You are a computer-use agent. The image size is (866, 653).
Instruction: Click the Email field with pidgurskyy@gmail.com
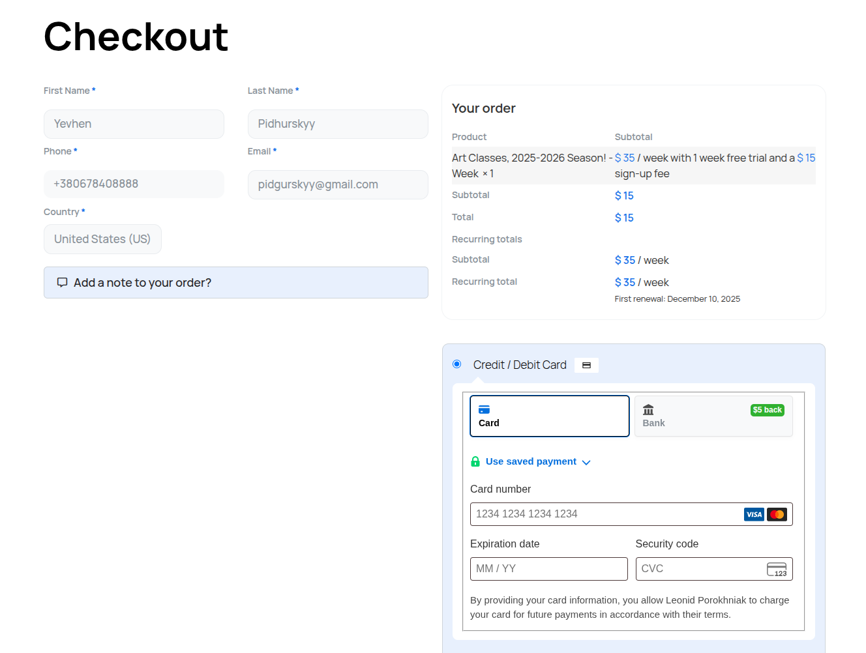pyautogui.click(x=338, y=184)
